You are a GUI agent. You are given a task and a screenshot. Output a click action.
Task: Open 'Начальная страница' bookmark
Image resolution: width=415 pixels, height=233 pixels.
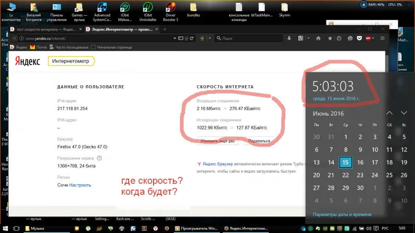pos(112,47)
